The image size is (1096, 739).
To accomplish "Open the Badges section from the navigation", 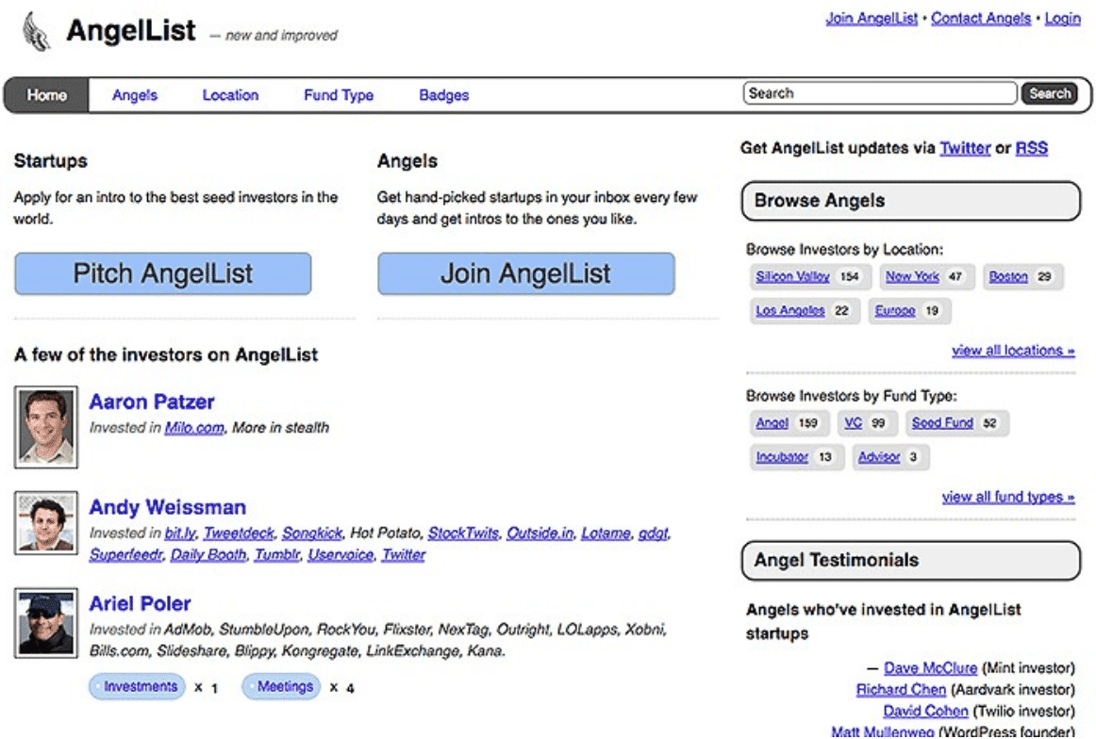I will [443, 94].
